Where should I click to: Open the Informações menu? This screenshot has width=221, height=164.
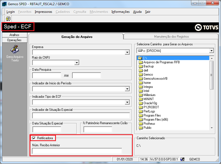click(x=121, y=12)
